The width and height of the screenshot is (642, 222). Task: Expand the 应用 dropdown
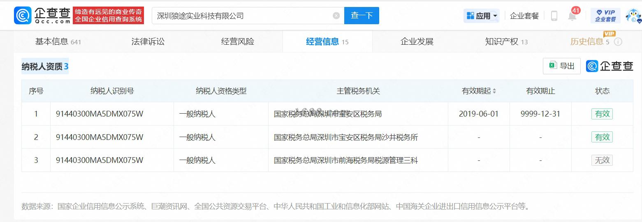click(x=482, y=16)
